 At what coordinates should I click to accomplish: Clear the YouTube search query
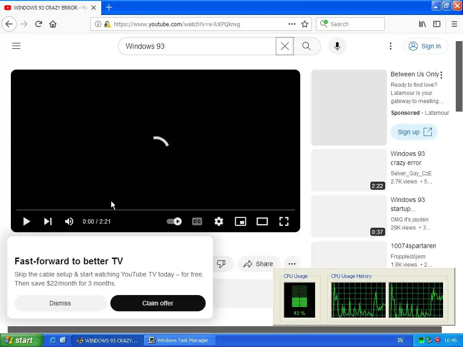285,46
